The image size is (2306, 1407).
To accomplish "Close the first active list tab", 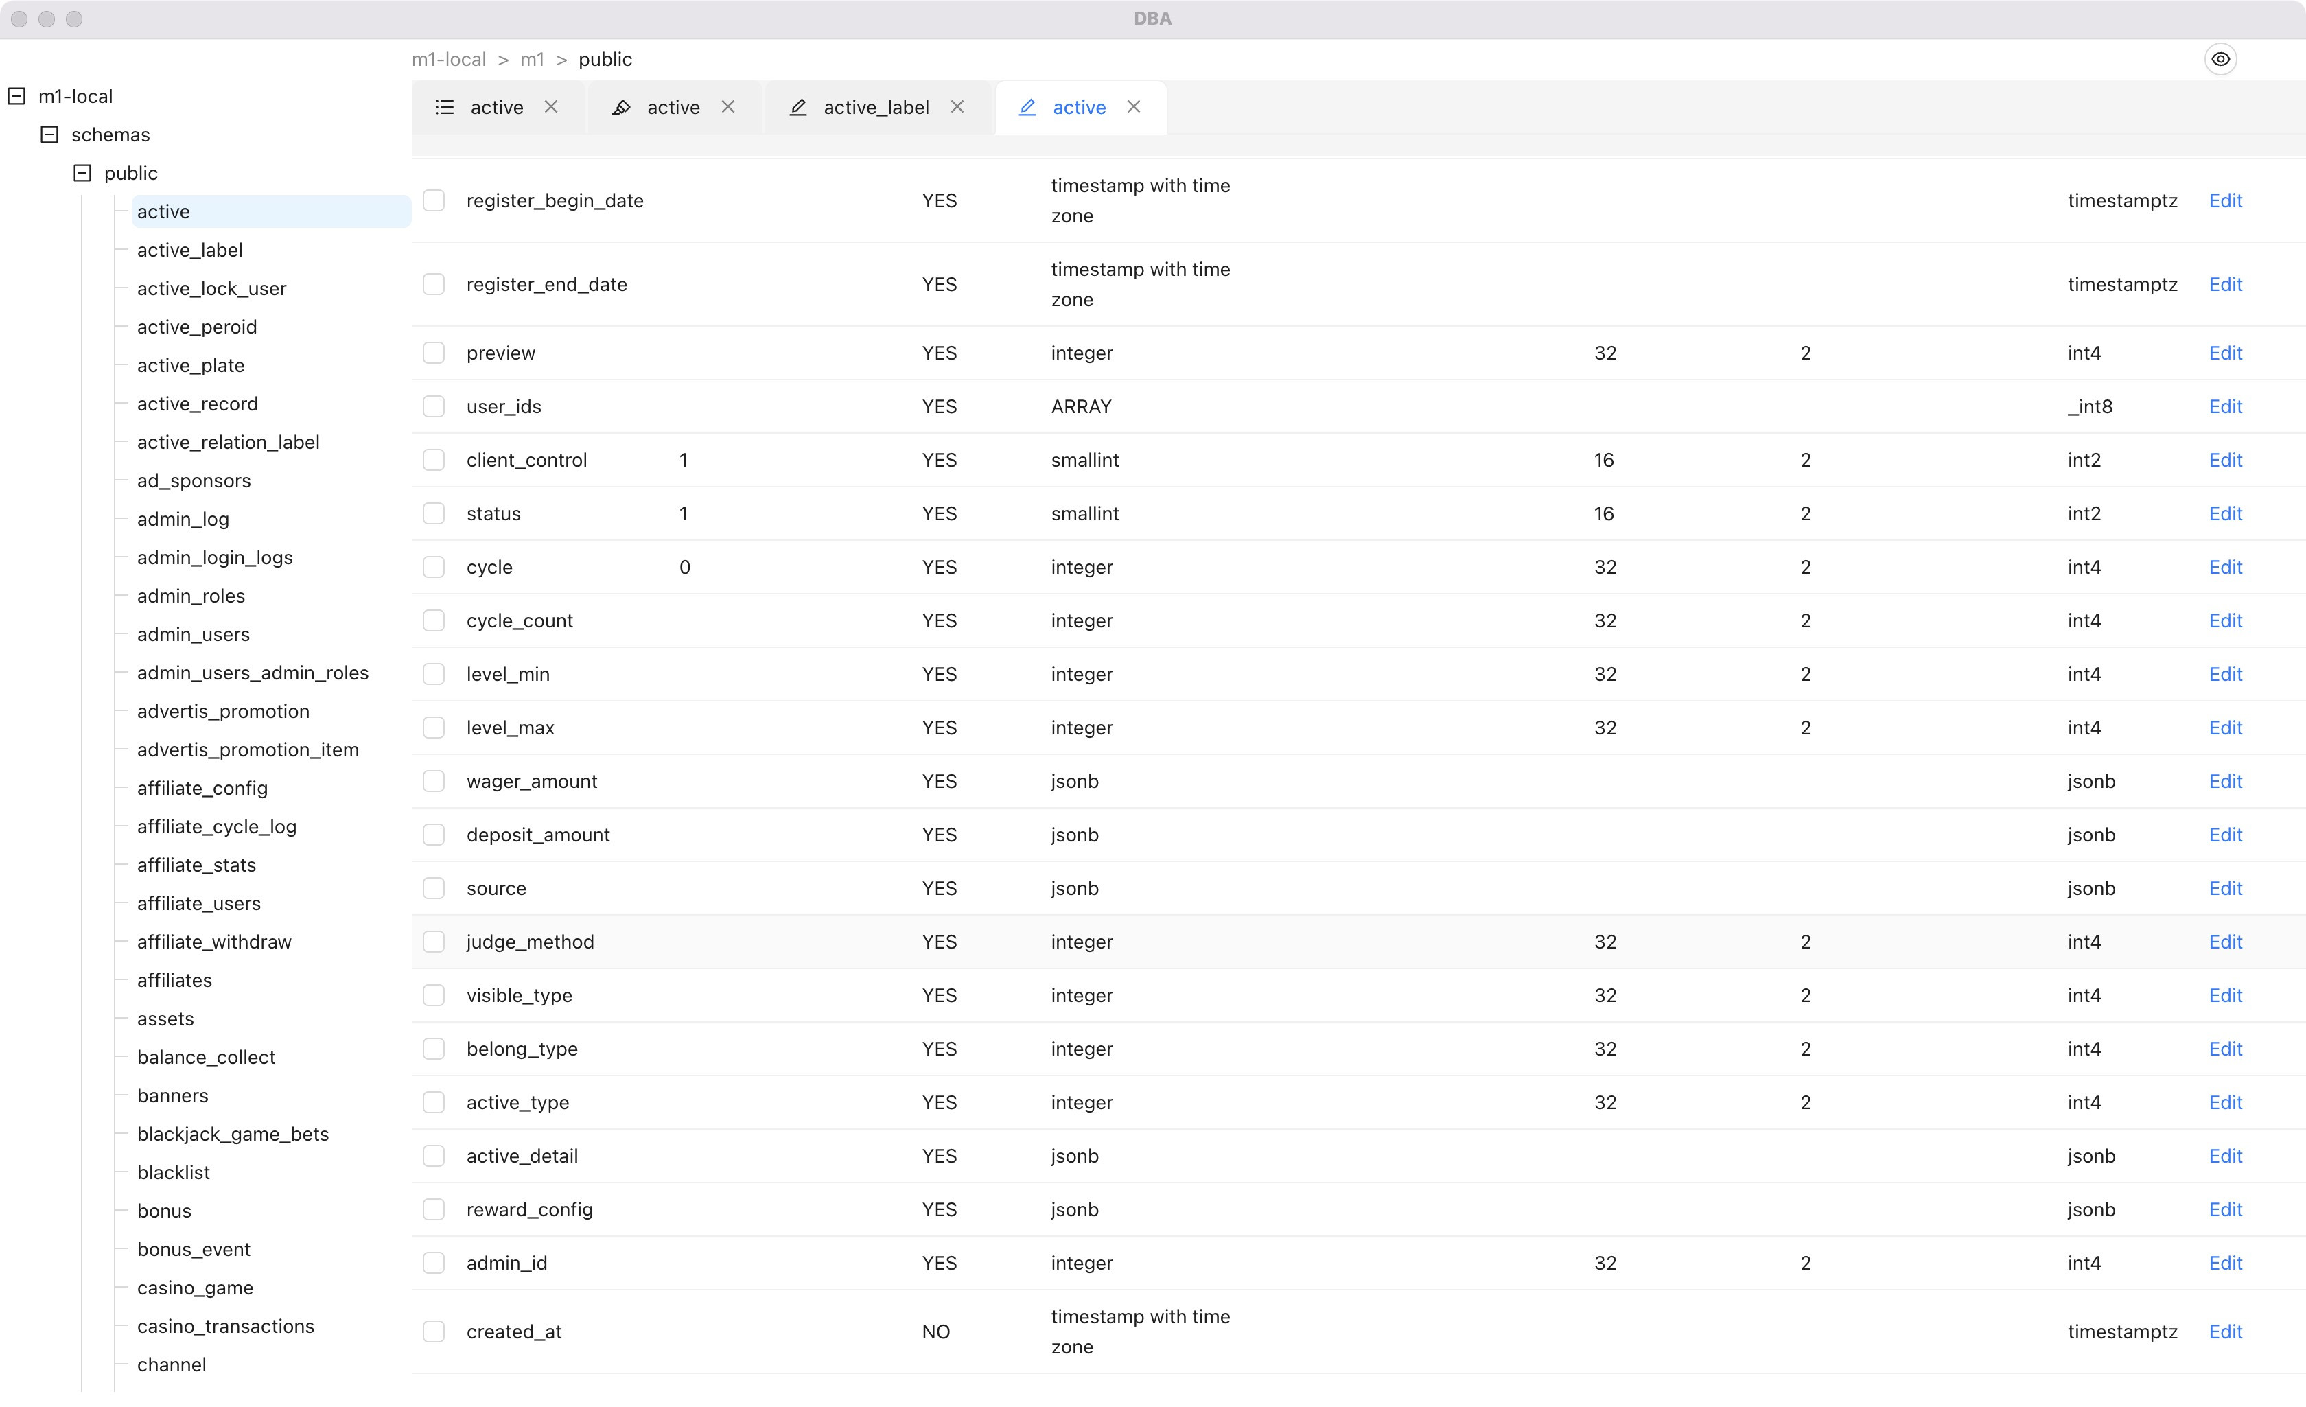I will [x=551, y=106].
